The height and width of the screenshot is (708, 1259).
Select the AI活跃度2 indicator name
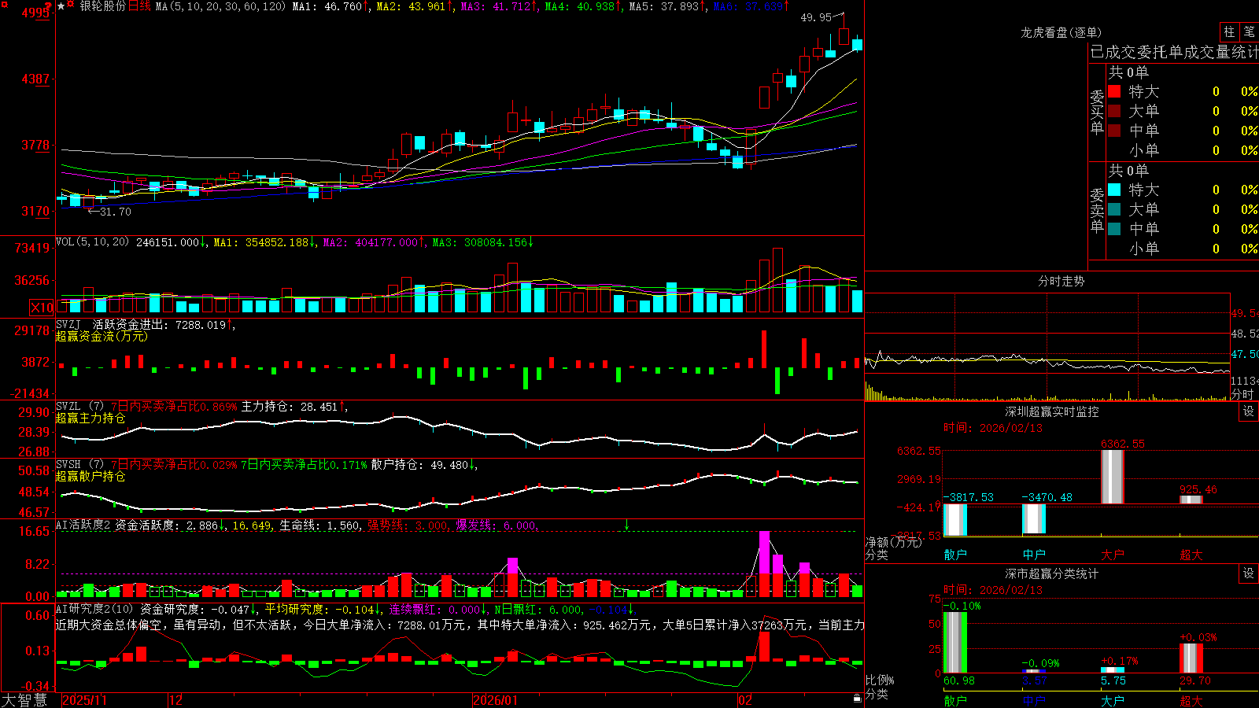tap(83, 525)
